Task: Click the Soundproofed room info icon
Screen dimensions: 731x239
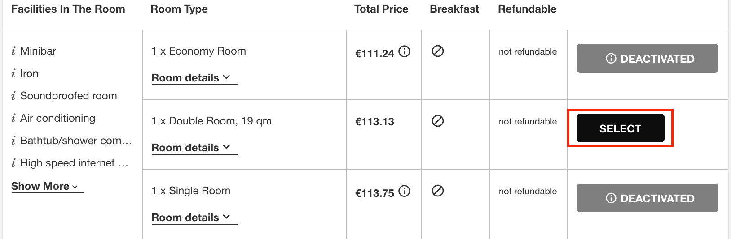Action: tap(13, 96)
